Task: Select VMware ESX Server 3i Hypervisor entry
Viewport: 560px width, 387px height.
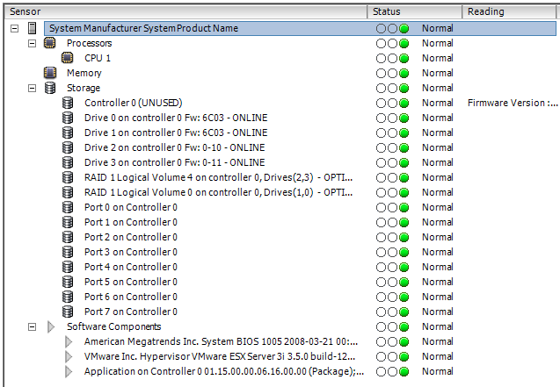Action: click(x=220, y=356)
